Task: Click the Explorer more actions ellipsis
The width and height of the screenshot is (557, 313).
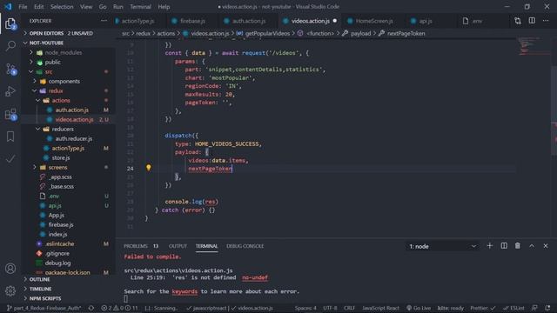Action: (x=104, y=21)
